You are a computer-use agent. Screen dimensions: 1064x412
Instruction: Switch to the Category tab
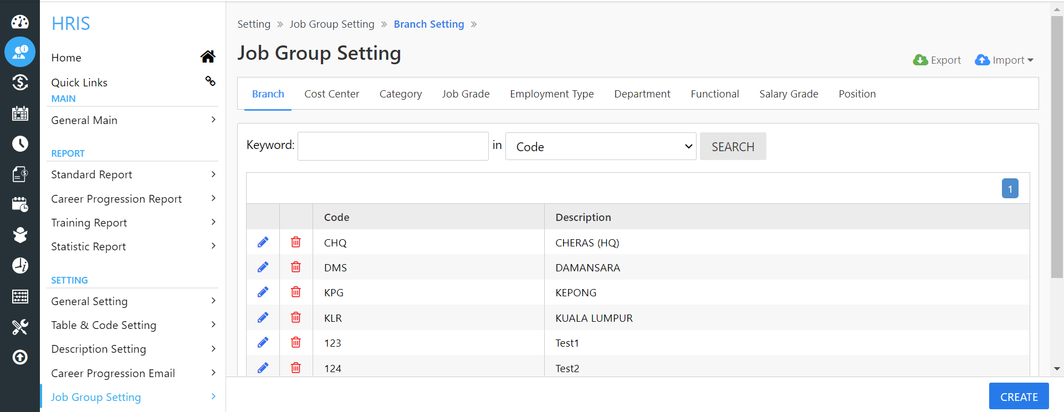[401, 94]
